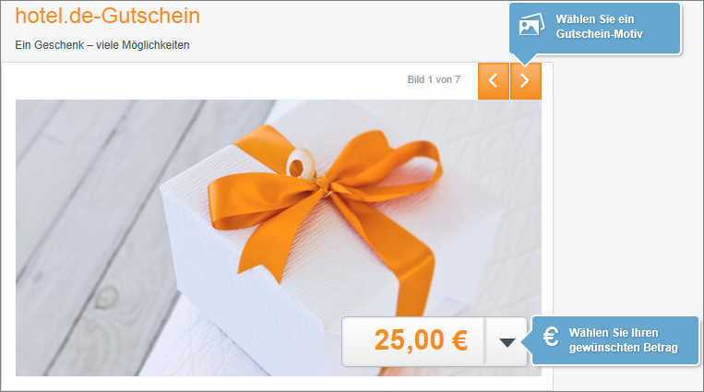Click "Ein Geschenk – viele Möglichkeiten" subtitle

coord(102,45)
